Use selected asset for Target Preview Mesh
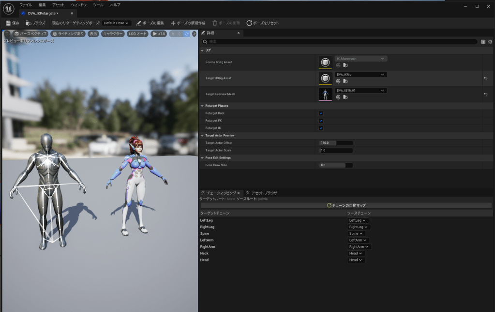 click(x=338, y=97)
